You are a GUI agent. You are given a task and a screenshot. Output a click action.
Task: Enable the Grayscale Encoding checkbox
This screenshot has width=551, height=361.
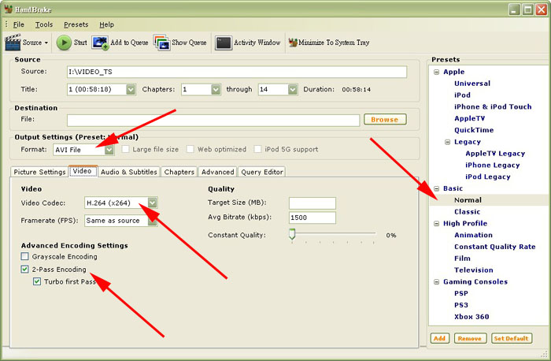26,257
